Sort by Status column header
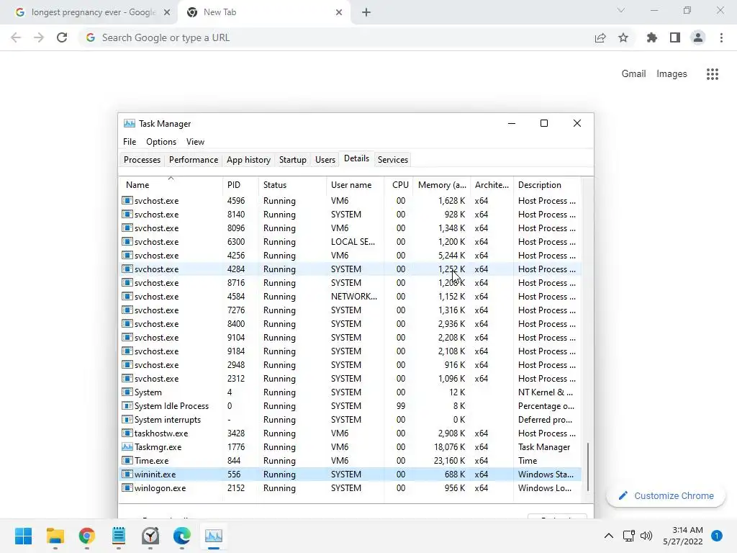 [x=292, y=185]
